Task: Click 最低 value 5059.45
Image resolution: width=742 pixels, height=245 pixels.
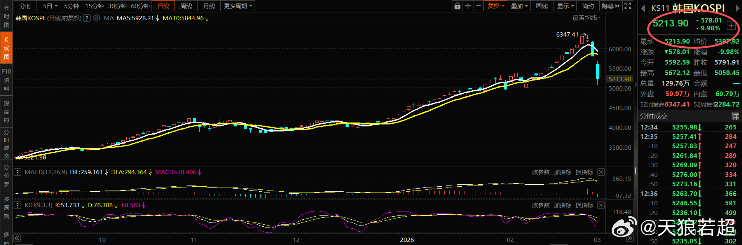Action: 727,73
